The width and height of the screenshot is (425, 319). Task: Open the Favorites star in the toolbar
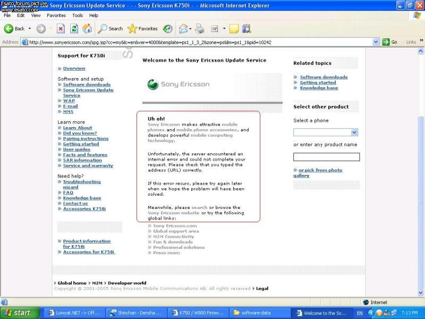click(142, 29)
